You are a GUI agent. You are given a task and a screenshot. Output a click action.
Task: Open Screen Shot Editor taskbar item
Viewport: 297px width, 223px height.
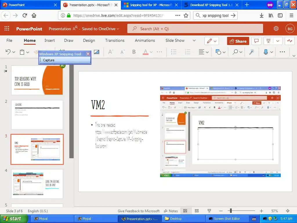(x=227, y=219)
